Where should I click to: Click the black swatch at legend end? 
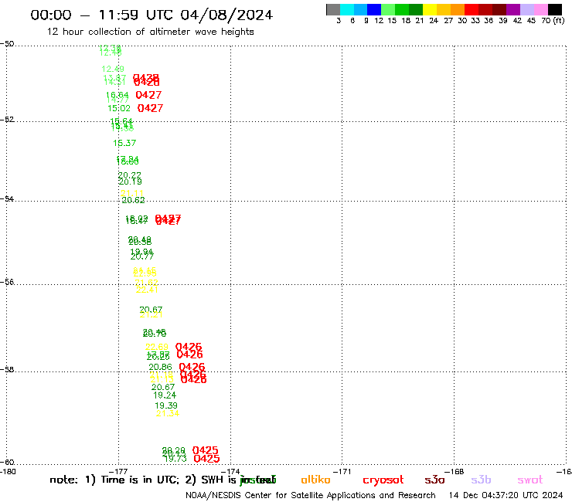point(554,9)
